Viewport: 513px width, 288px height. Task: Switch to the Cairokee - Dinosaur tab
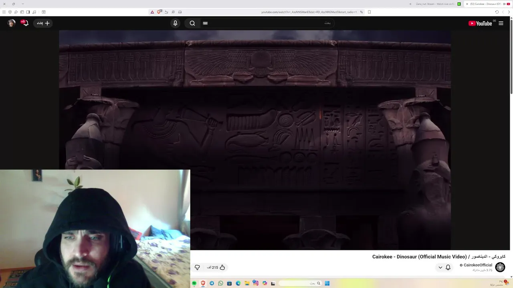click(x=488, y=4)
